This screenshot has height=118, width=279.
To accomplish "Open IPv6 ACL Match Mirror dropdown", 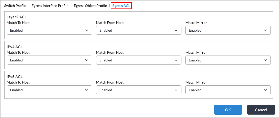I will 228,90.
